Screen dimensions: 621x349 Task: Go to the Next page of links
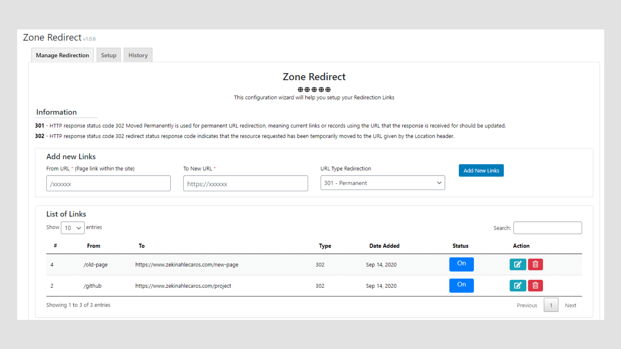570,305
